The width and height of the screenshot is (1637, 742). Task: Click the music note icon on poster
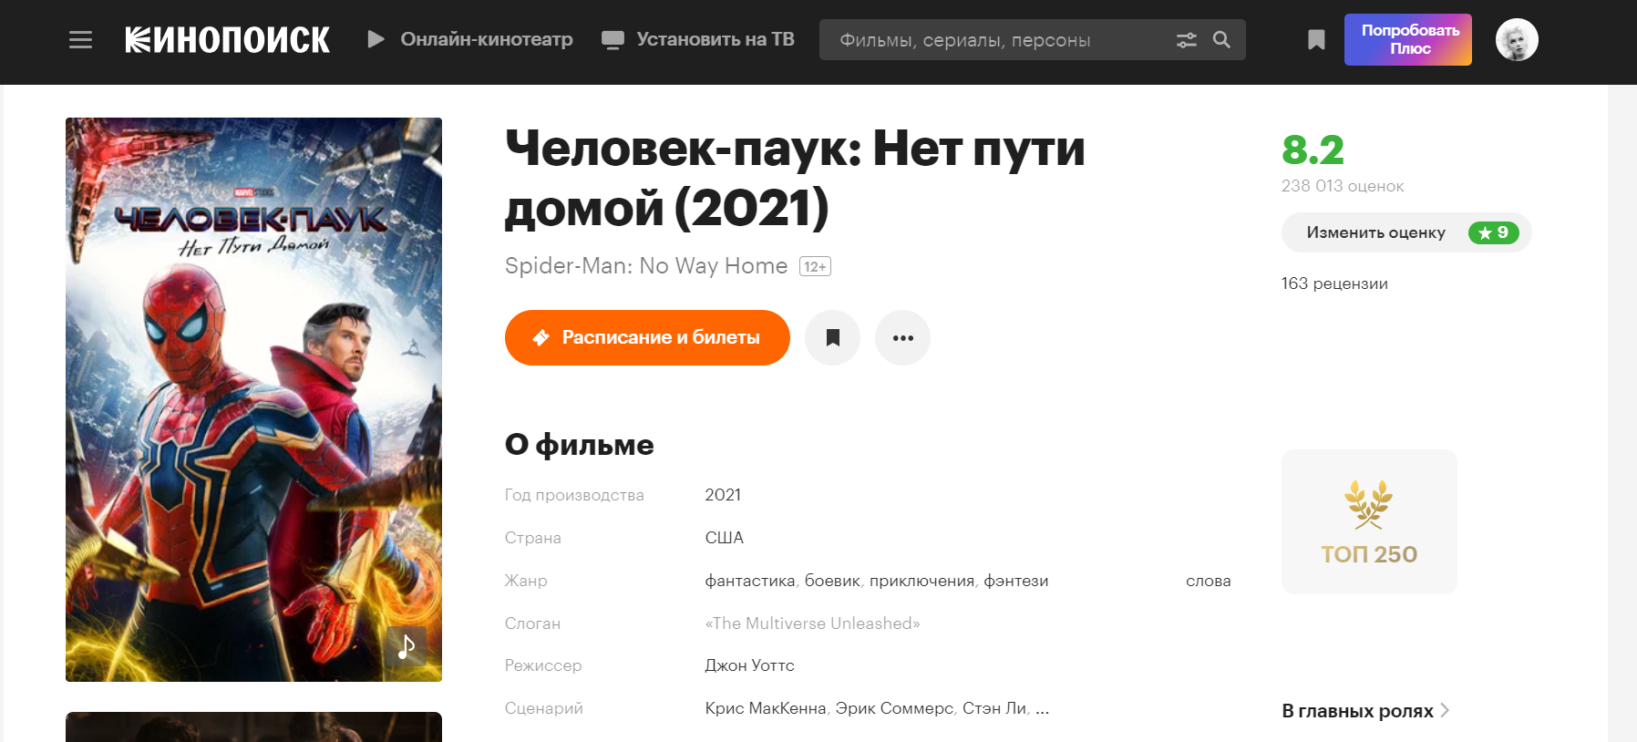(x=407, y=646)
